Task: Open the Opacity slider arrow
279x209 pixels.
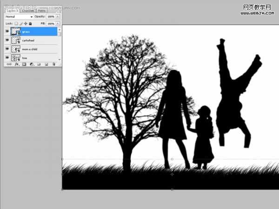Action: [x=58, y=16]
